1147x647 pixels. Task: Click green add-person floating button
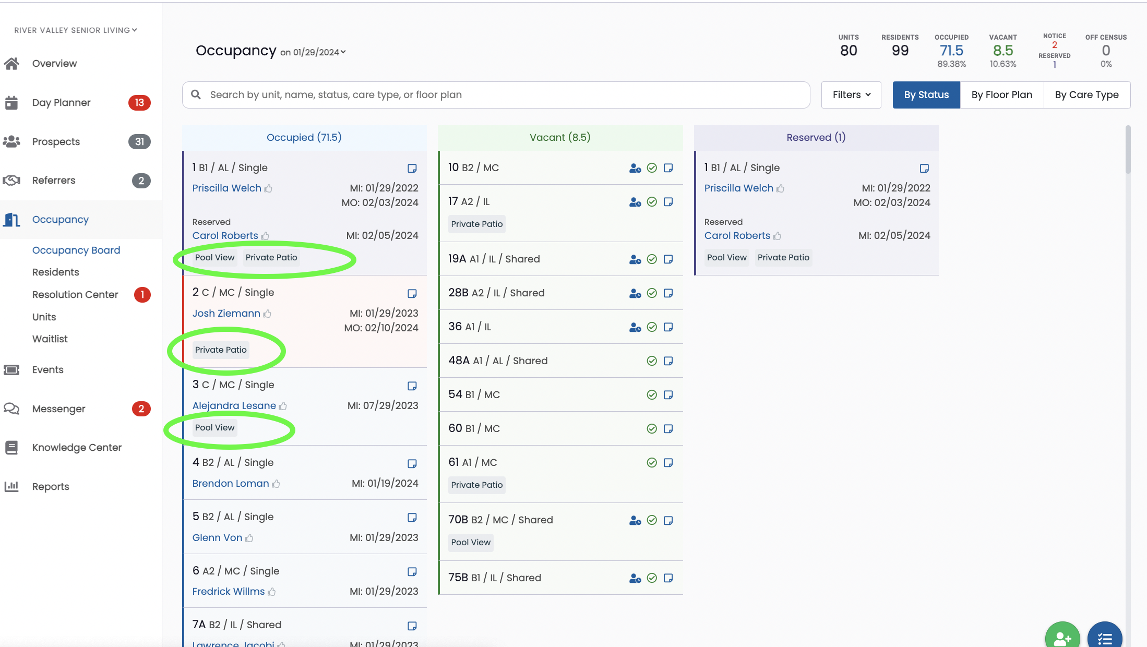(x=1062, y=637)
